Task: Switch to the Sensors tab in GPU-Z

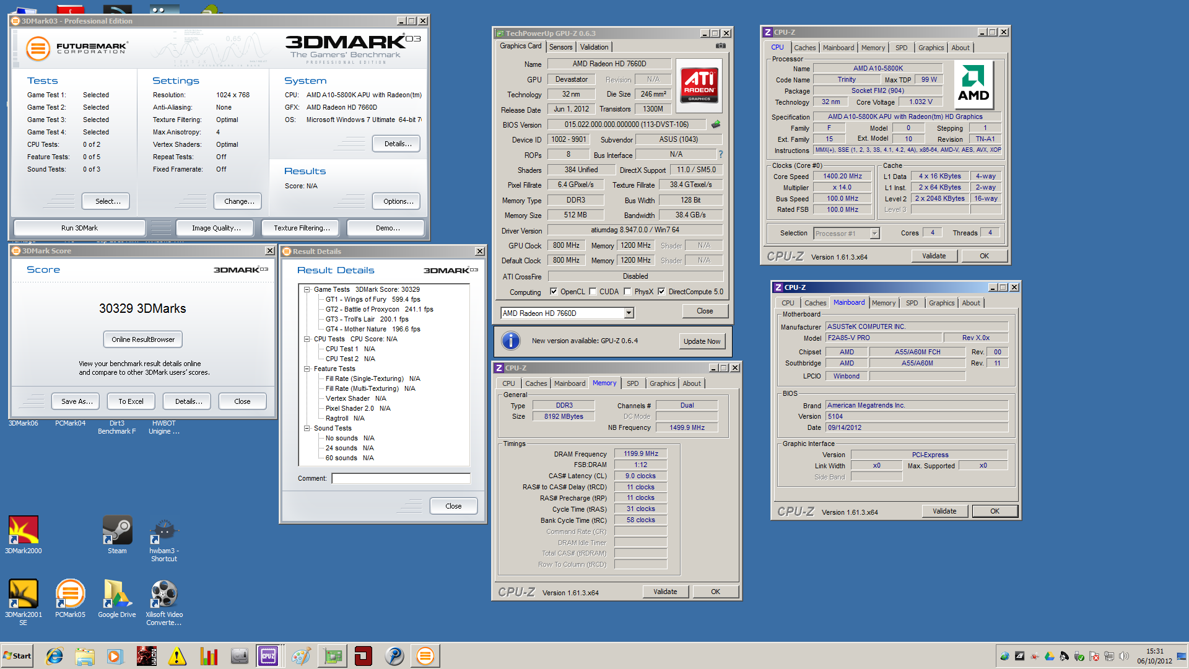Action: [560, 47]
